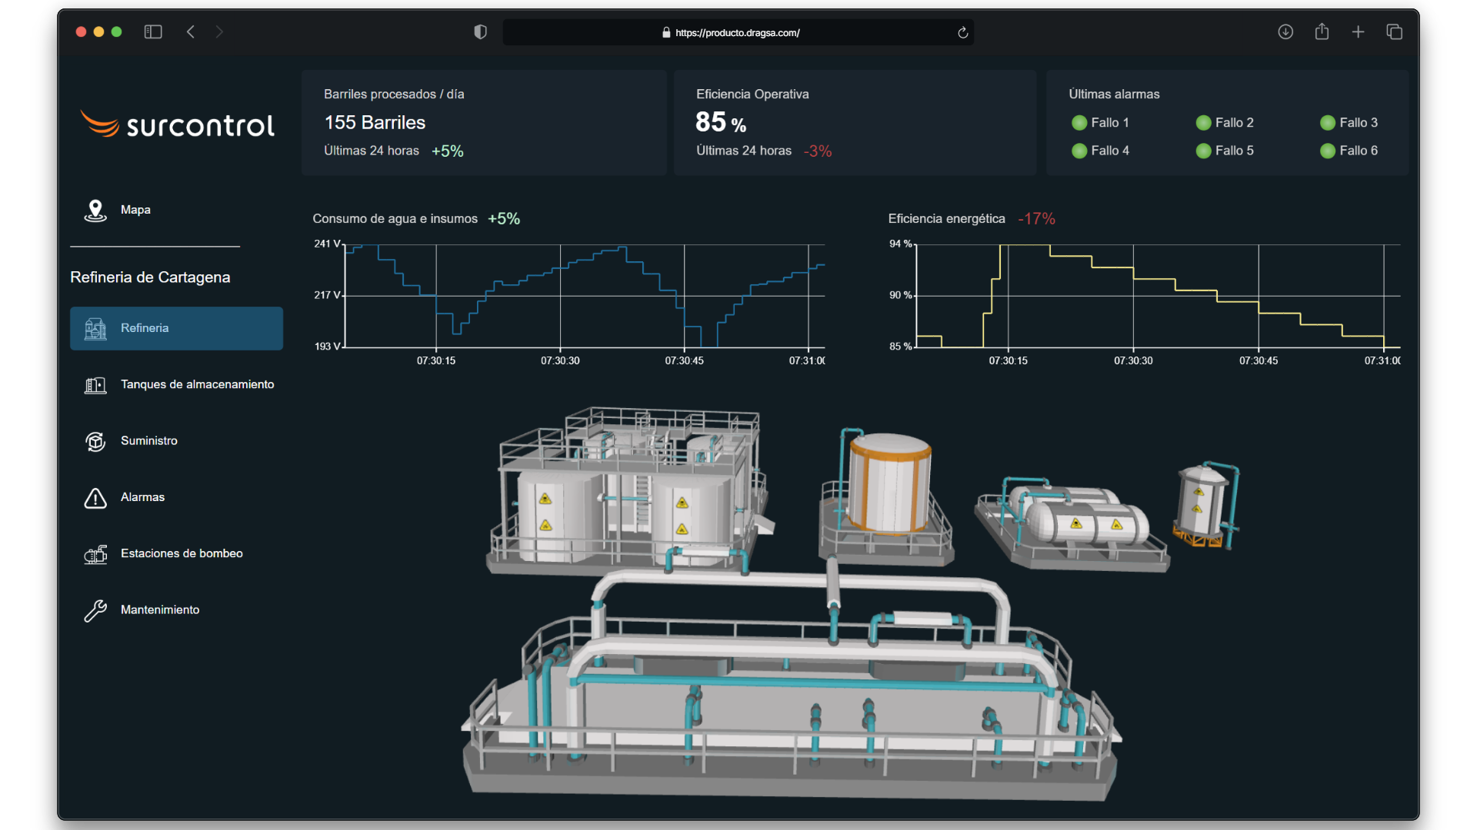Click the Suministro box icon
Screen dimensions: 1477x830
(x=95, y=441)
